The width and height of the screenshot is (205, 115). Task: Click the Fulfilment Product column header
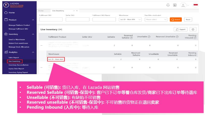(x=57, y=37)
